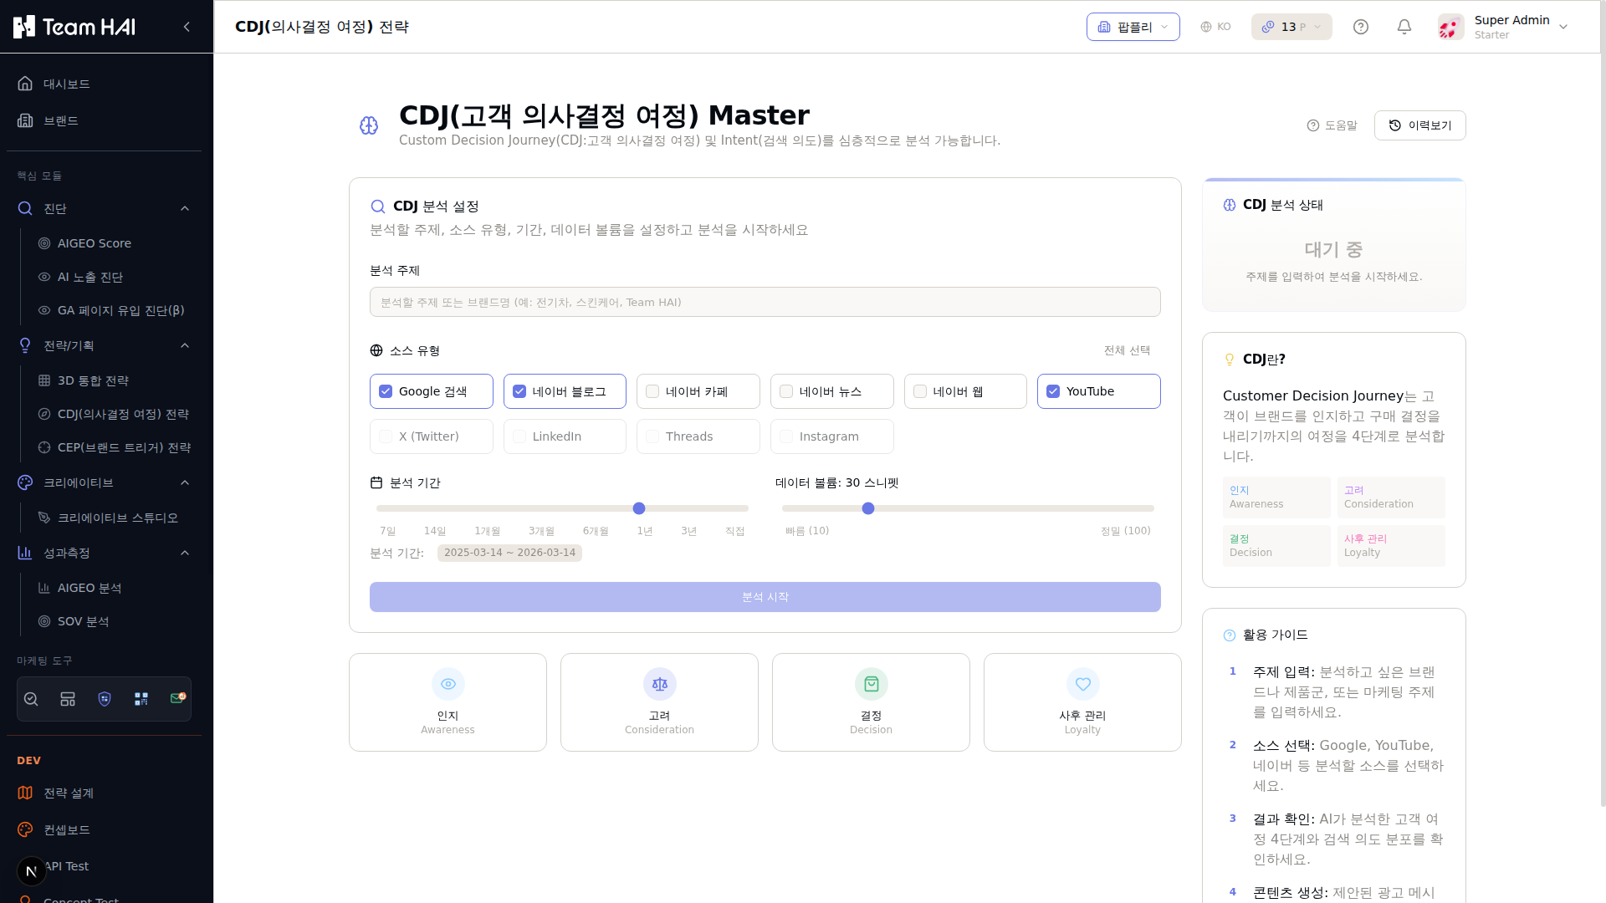Screen dimensions: 1606x903
Task: Open first marketing tool search-check icon
Action: coord(31,699)
